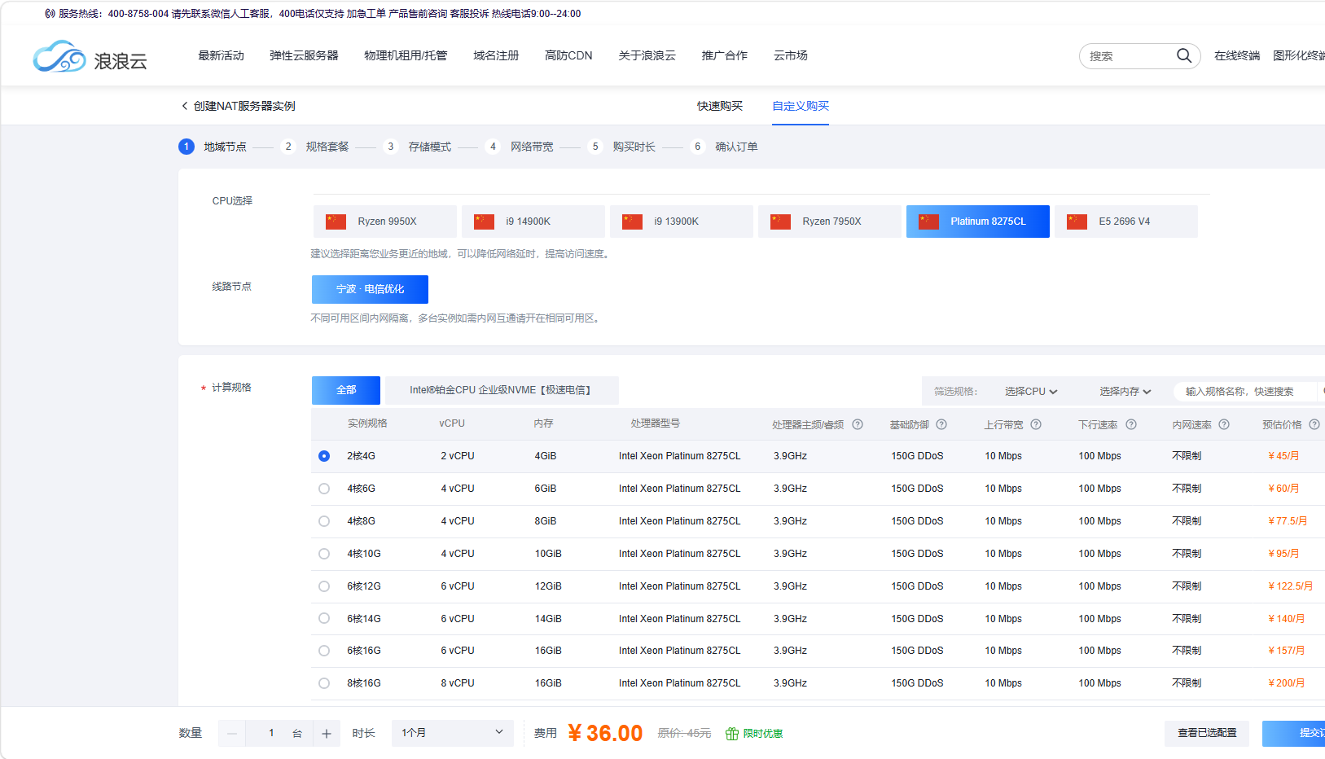
Task: Open 高防CDN menu item
Action: click(568, 55)
